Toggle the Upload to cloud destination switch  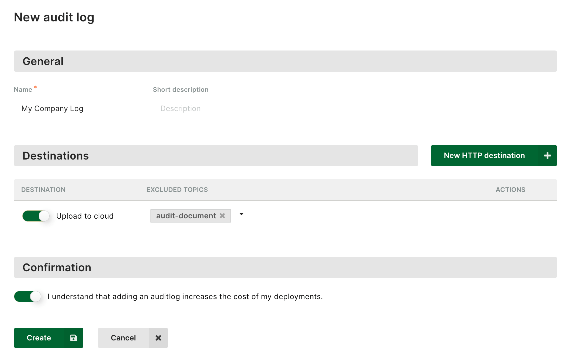coord(36,216)
